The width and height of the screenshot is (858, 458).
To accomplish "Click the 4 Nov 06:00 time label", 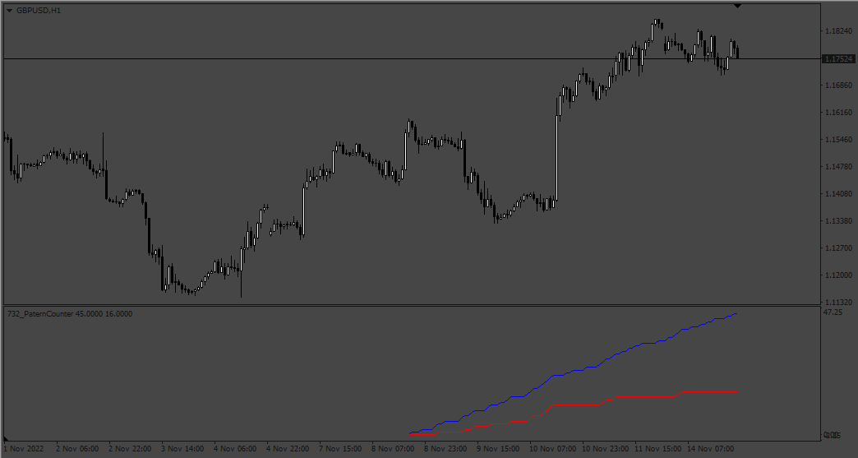I will (236, 449).
